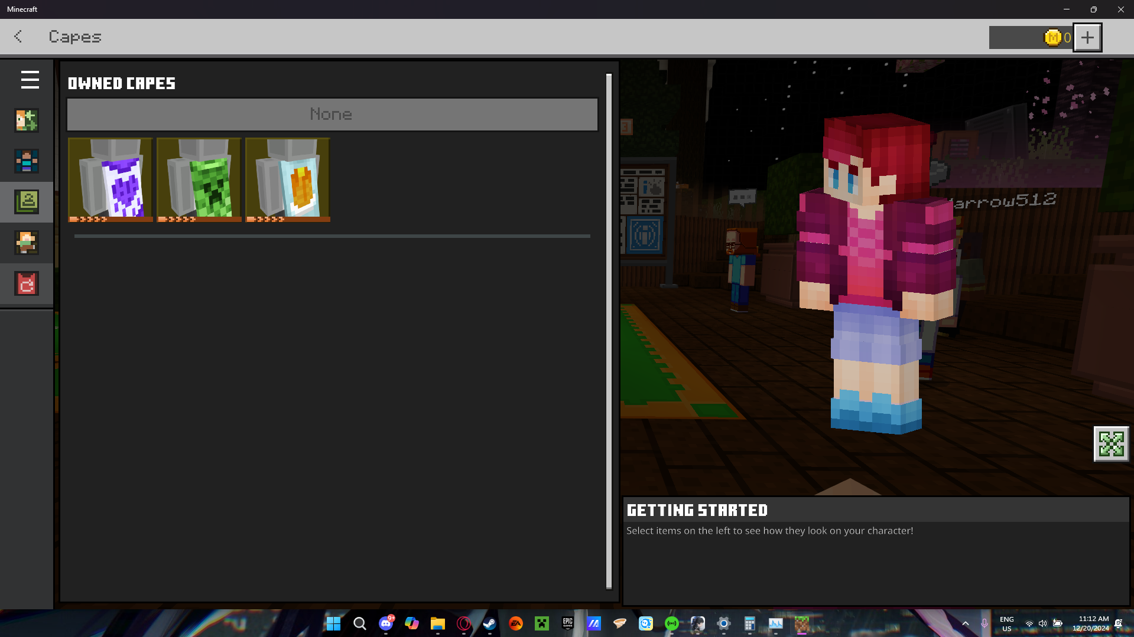Image resolution: width=1134 pixels, height=637 pixels.
Task: Open Windows Start menu
Action: click(x=334, y=623)
